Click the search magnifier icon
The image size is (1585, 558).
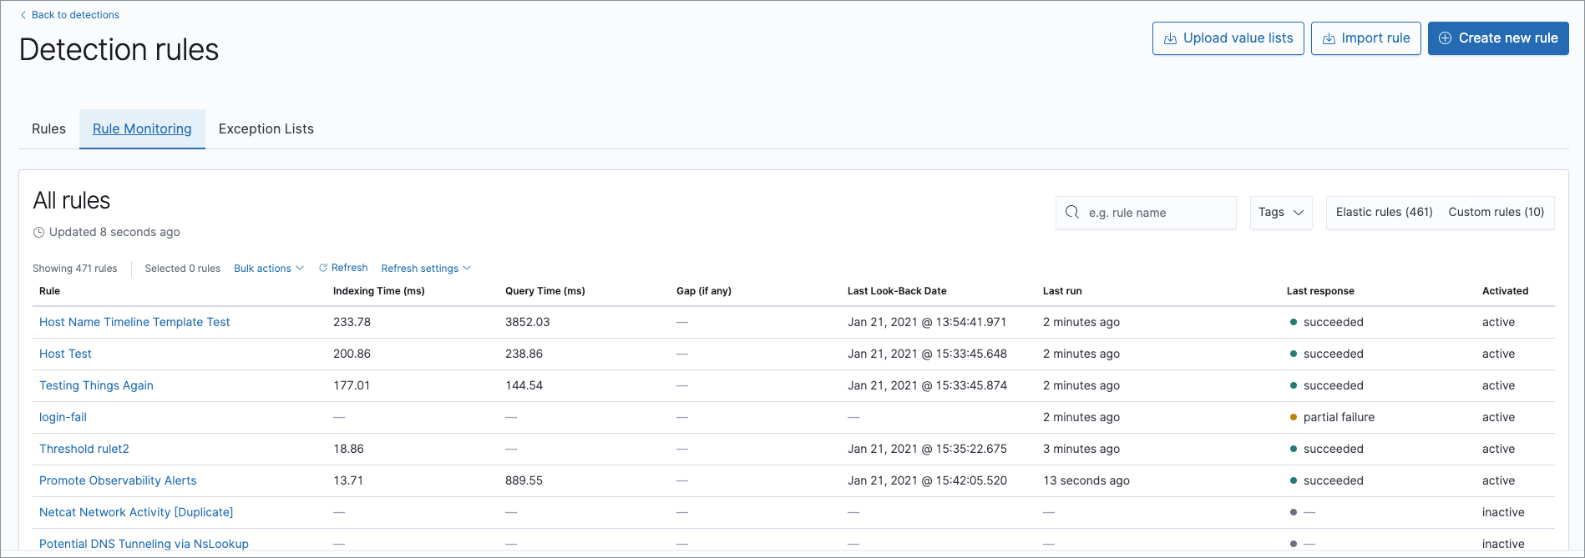1072,213
